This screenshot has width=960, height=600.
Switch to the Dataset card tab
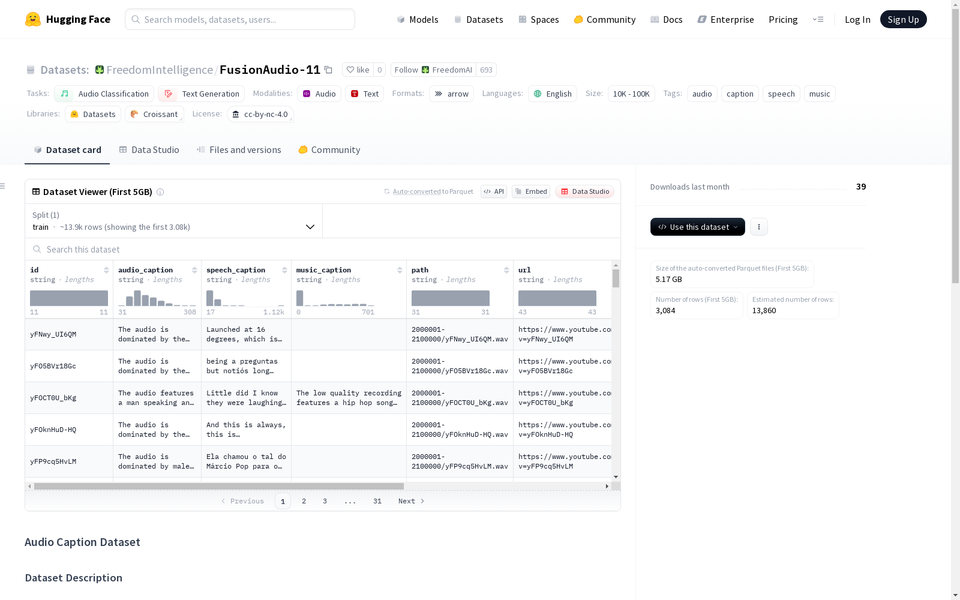[67, 150]
